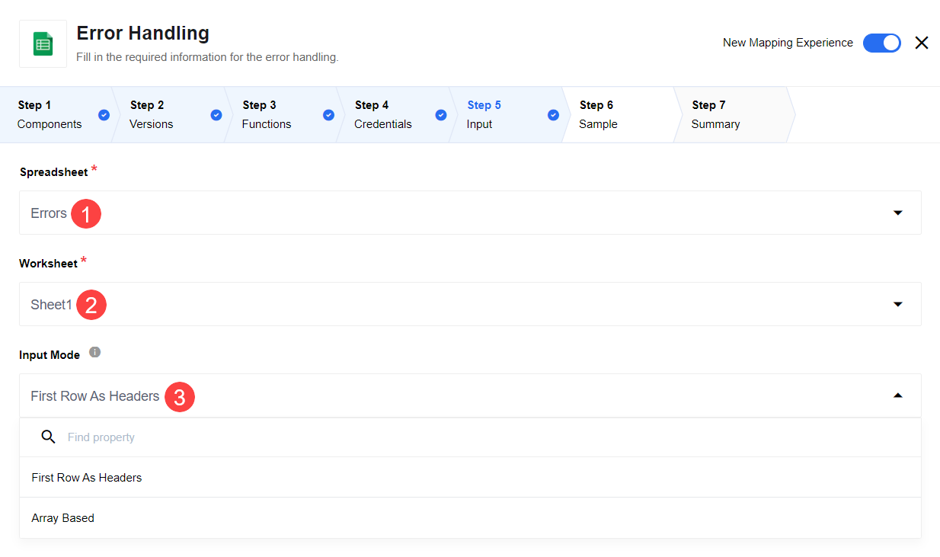Collapse the Input Mode dropdown arrow
This screenshot has height=557, width=940.
click(898, 395)
